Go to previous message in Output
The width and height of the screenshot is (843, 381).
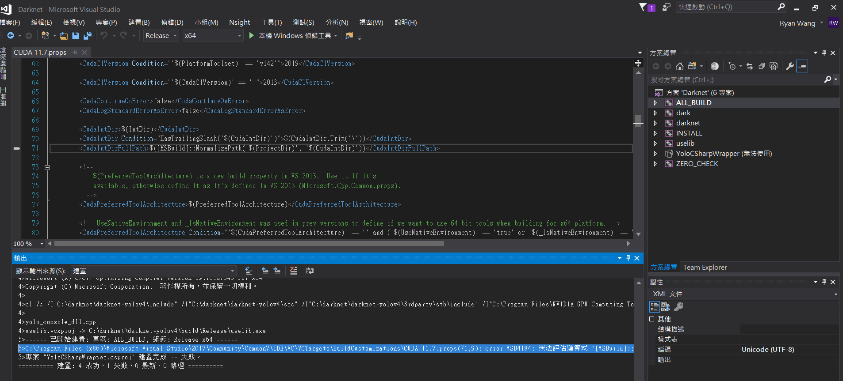(265, 271)
